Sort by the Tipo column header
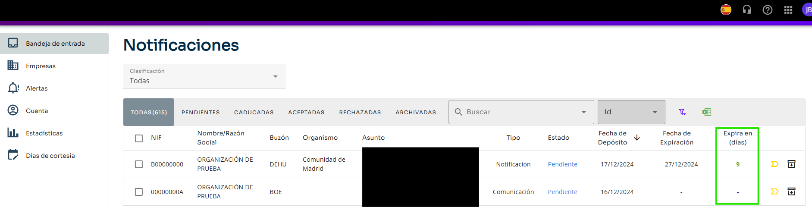This screenshot has height=207, width=812. (x=513, y=138)
